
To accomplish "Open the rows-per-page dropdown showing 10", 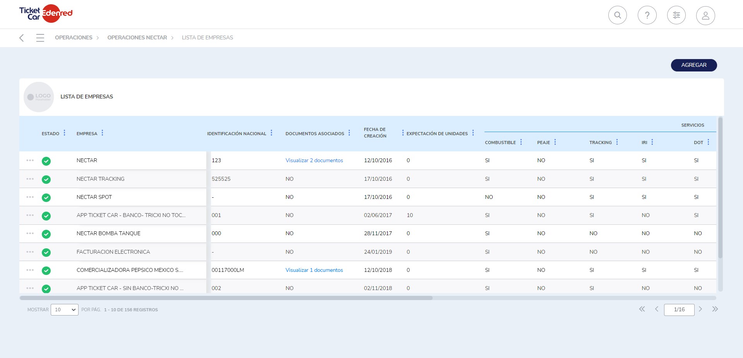I will [x=65, y=310].
